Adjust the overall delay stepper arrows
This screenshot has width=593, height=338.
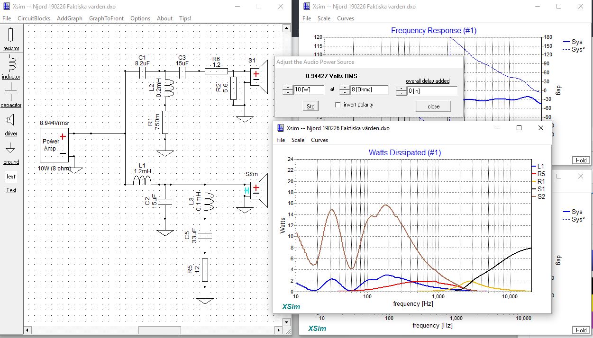tap(402, 91)
